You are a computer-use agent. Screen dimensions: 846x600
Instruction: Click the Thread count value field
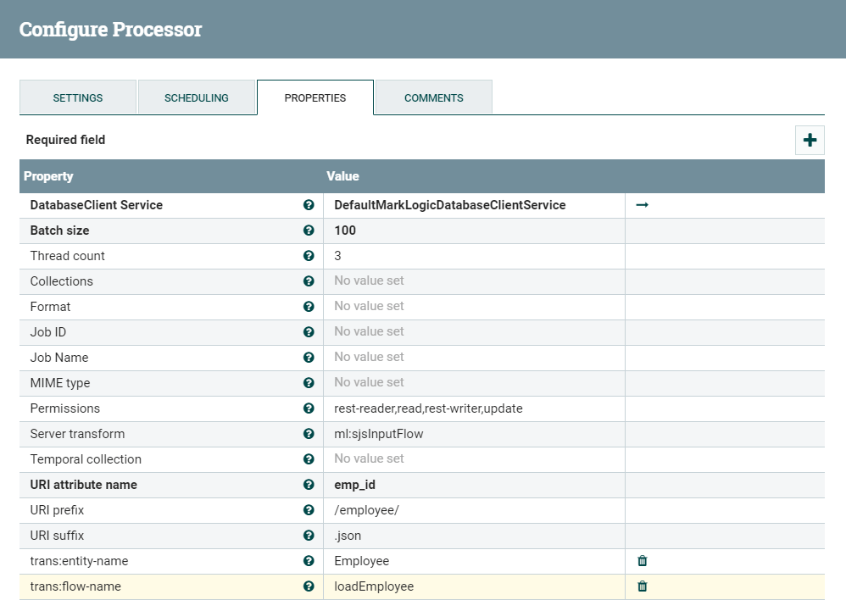(424, 255)
